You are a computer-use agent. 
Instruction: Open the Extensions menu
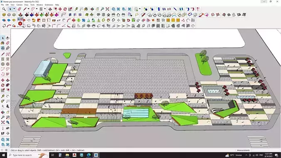49,5
